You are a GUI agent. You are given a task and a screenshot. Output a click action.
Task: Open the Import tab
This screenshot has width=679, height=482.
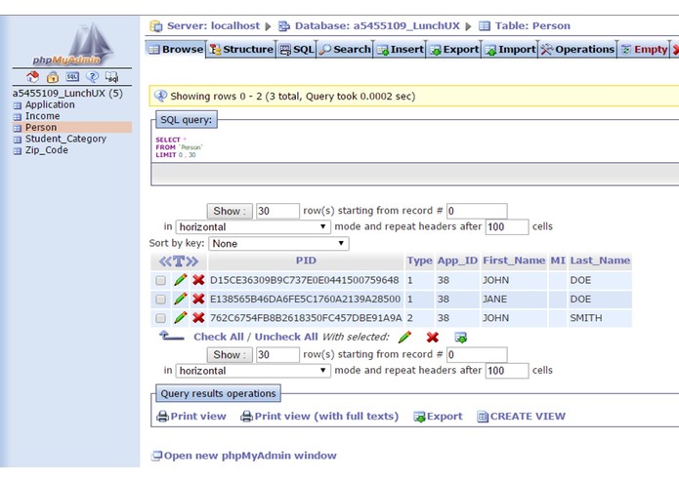click(x=510, y=50)
